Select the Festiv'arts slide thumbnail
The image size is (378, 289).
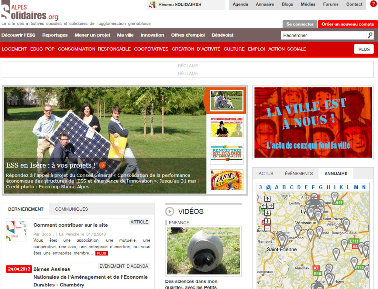coord(227,180)
